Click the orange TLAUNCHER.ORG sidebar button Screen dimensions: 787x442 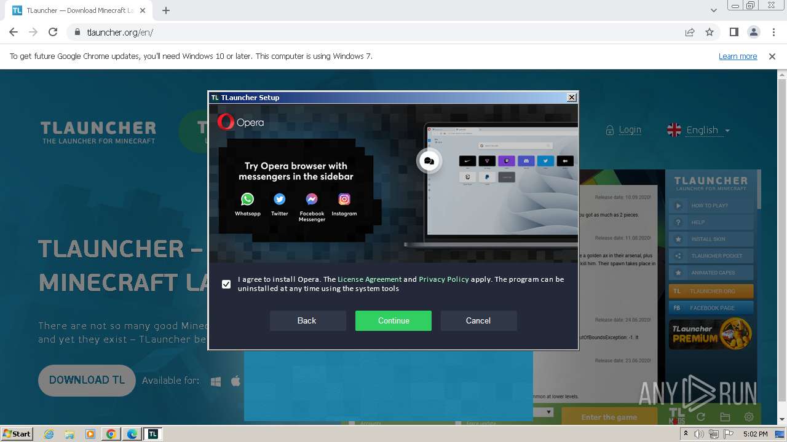pos(711,291)
